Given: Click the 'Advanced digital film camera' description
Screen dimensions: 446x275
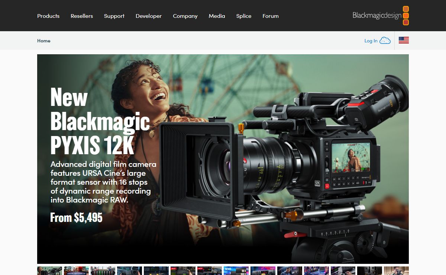Looking at the screenshot, I should [x=103, y=182].
